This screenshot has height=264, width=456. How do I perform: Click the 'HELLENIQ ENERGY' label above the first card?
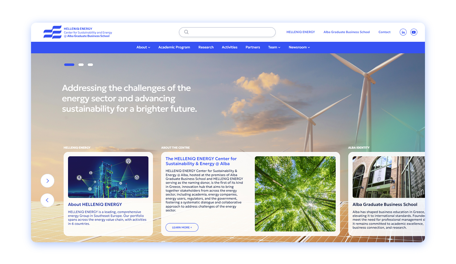77,148
